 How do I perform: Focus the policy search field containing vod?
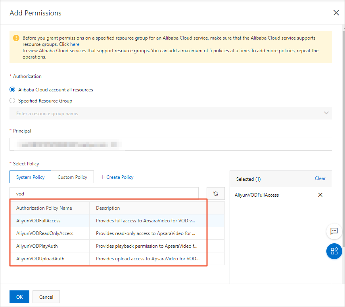[104, 193]
